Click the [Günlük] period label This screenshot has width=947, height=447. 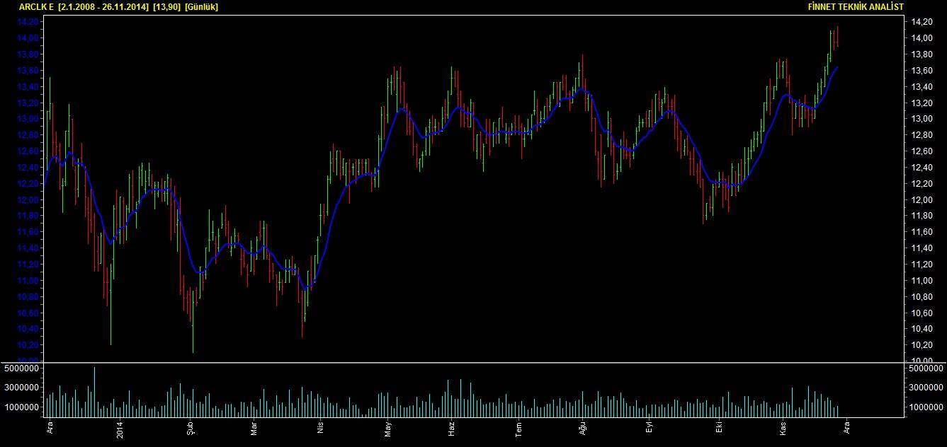(201, 6)
